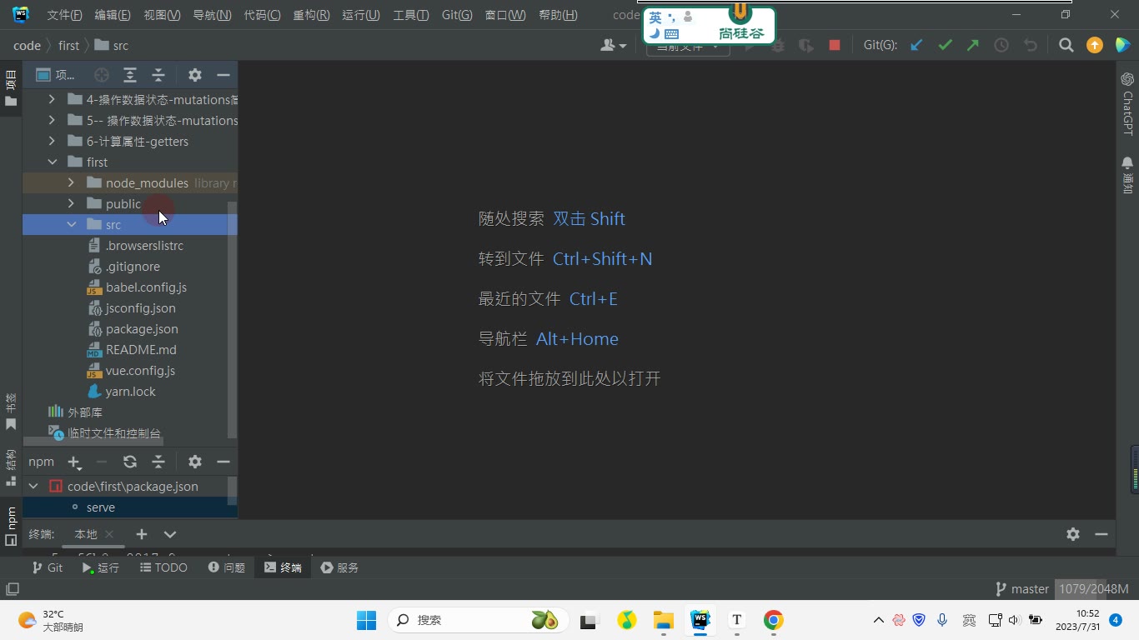Expand all in project panel
Screen dimensions: 1139x640
click(x=130, y=75)
